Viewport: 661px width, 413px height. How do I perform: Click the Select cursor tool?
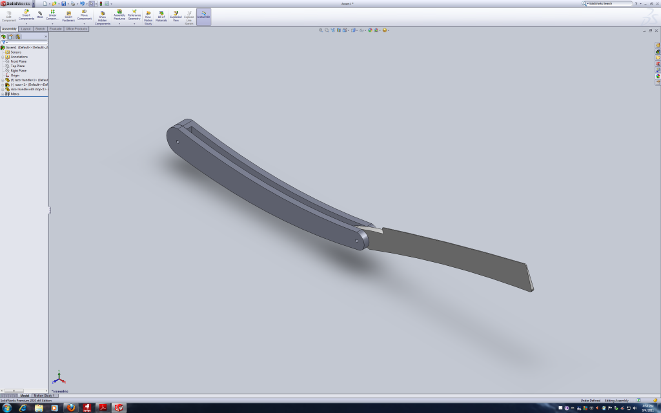92,3
